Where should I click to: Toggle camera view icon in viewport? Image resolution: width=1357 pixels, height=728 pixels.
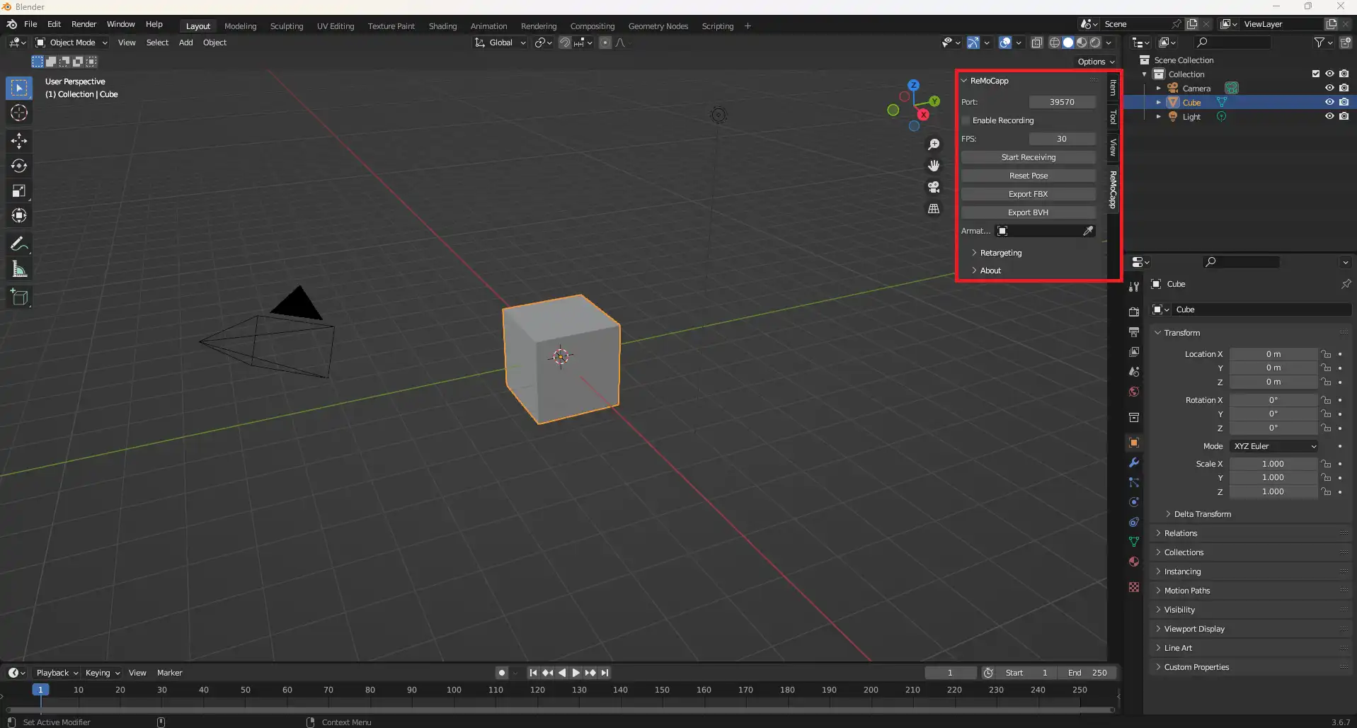934,187
